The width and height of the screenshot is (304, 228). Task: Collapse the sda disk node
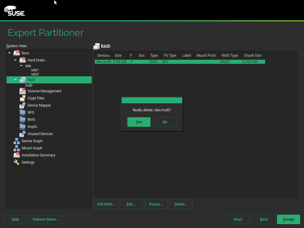21,66
